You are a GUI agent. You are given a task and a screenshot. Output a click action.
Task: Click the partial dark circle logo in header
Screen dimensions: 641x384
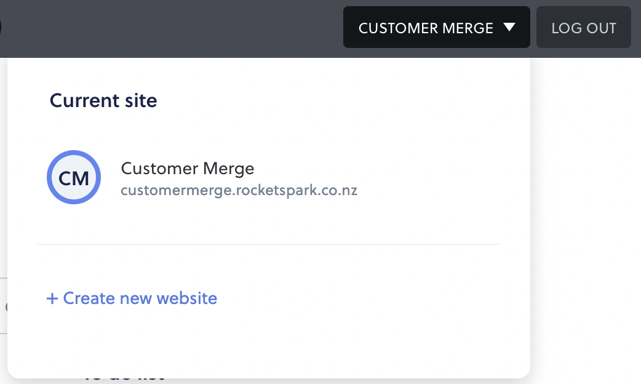click(1, 27)
